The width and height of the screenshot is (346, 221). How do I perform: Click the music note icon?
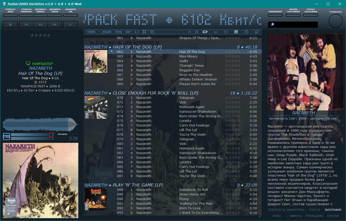point(189,32)
